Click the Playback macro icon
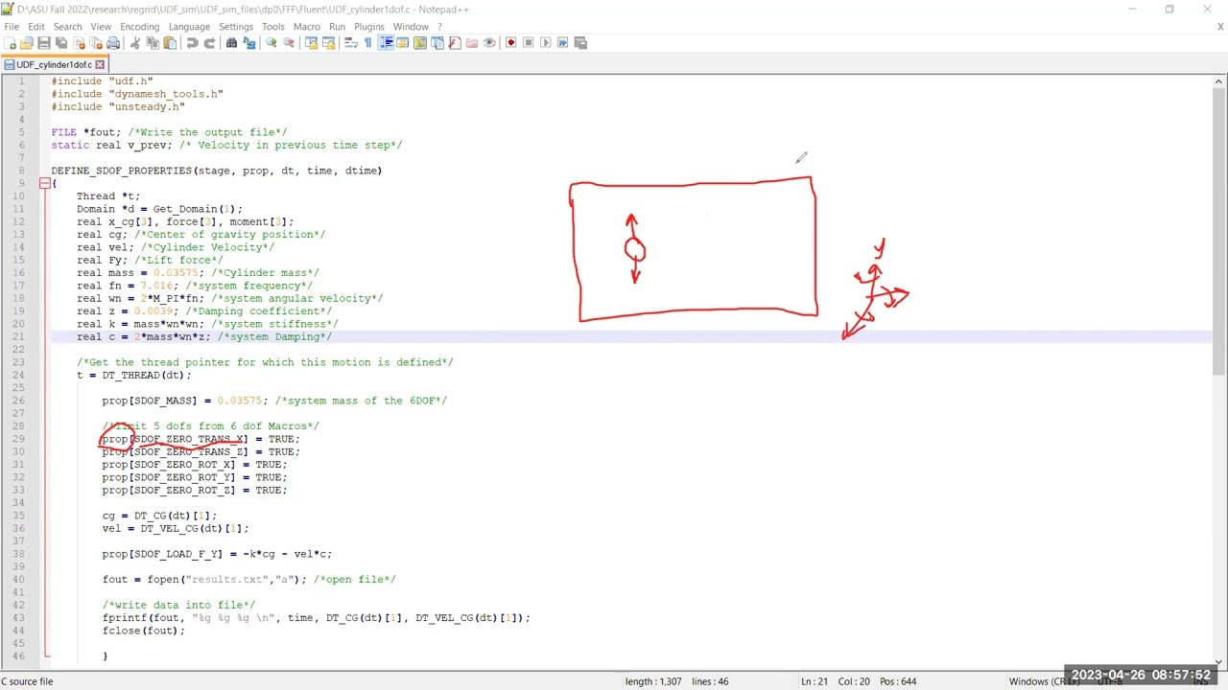 coord(546,43)
